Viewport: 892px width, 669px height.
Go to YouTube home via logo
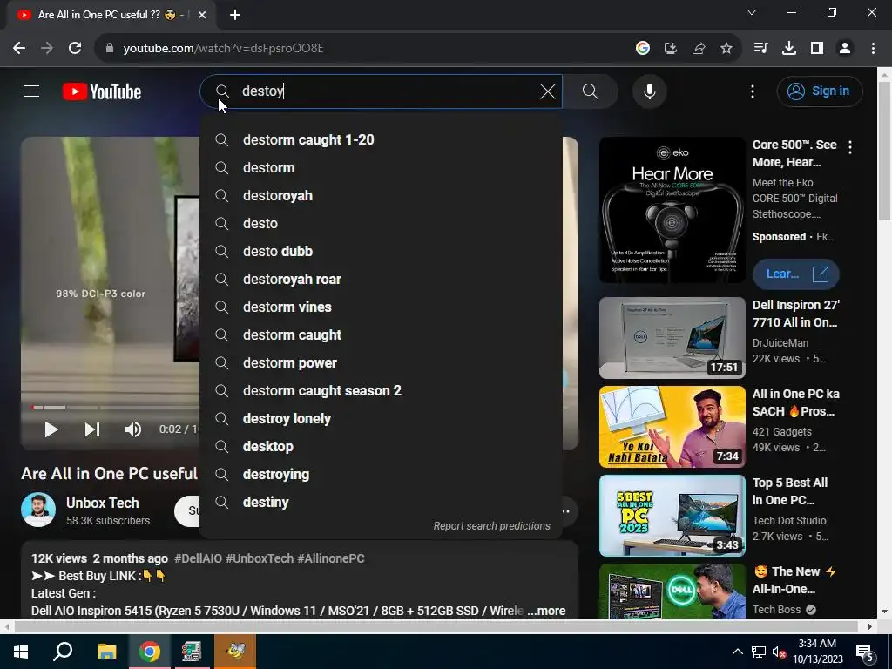tap(102, 91)
